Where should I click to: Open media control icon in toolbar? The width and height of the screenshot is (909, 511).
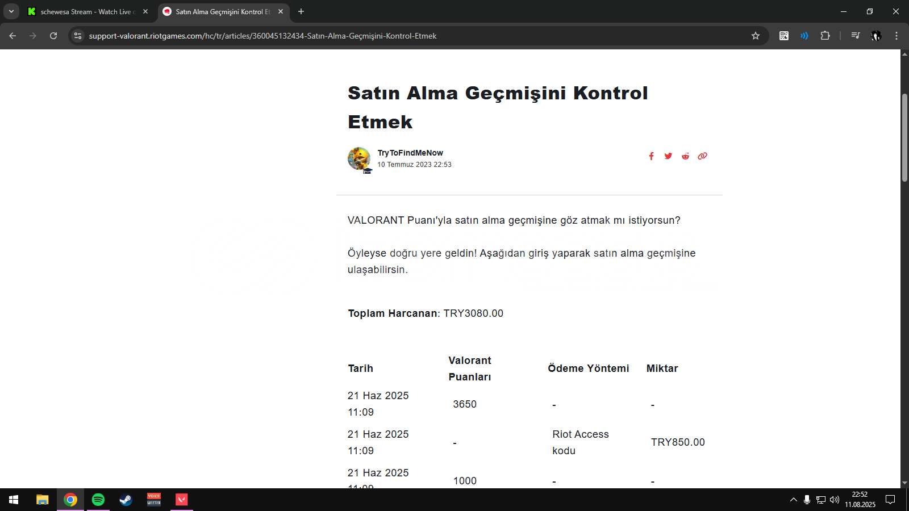point(855,36)
